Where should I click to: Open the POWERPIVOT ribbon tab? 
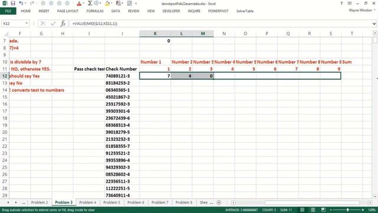[x=219, y=11]
